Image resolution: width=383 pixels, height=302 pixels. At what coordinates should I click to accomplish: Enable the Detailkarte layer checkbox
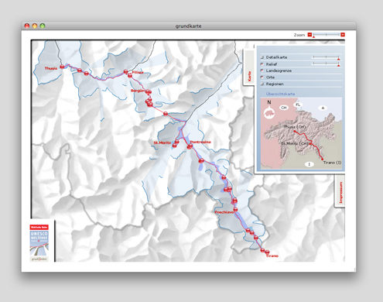coord(262,57)
